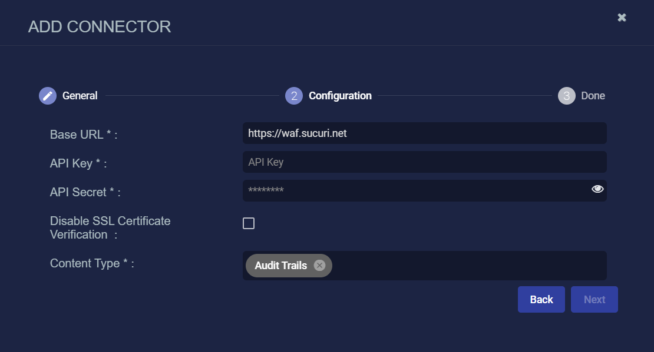Click the Content Type label

point(92,263)
